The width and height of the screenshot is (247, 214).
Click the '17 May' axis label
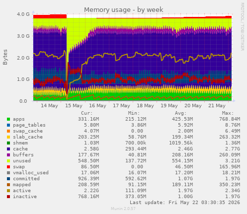[121, 106]
